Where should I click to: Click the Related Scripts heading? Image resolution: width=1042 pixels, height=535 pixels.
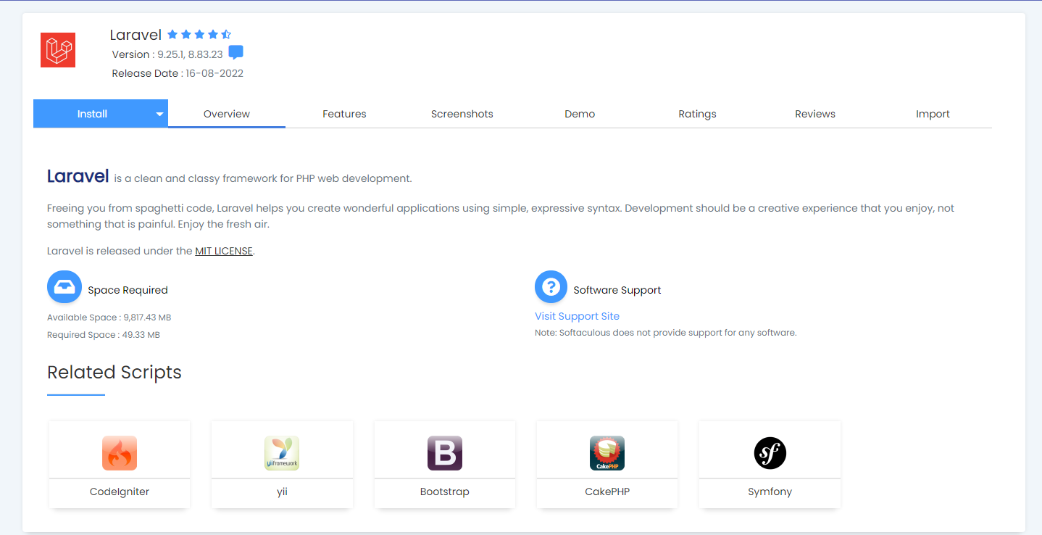click(114, 373)
